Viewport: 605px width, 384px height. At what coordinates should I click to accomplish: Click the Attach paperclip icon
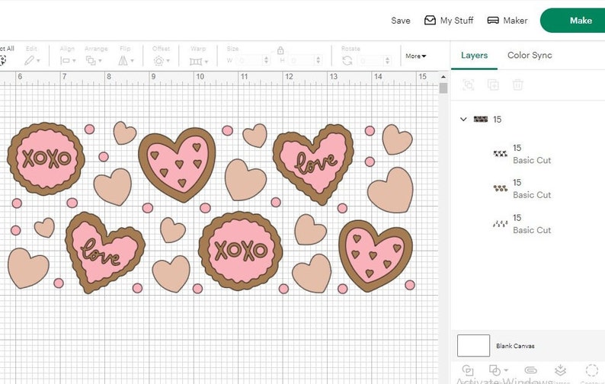click(531, 370)
